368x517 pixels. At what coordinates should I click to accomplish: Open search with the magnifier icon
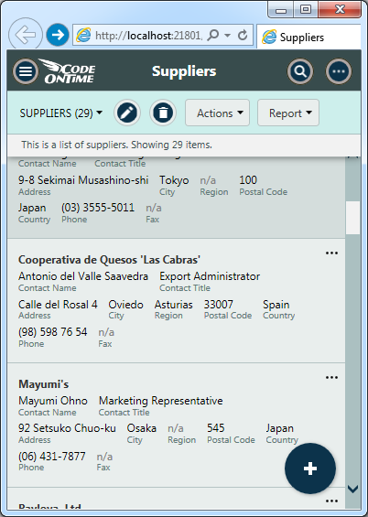[x=299, y=71]
